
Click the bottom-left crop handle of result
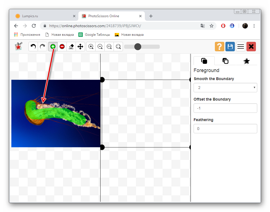[x=102, y=147]
